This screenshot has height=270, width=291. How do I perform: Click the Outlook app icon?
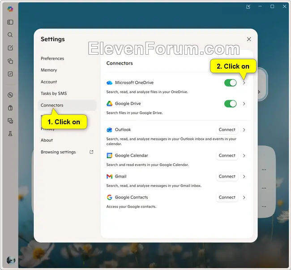[110, 130]
